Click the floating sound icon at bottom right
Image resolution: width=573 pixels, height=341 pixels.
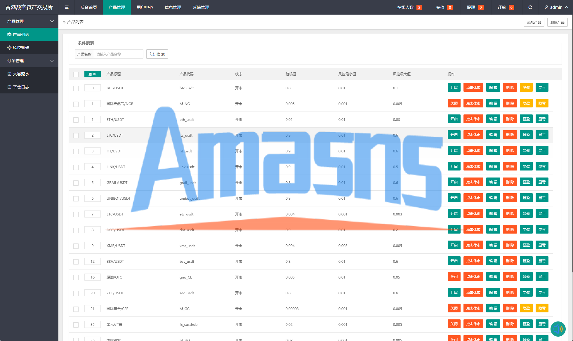(x=558, y=329)
